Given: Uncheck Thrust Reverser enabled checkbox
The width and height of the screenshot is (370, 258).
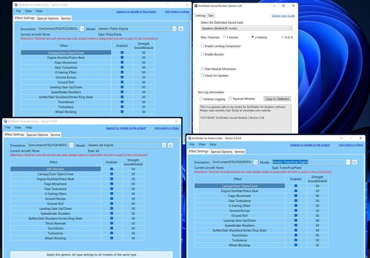Looking at the screenshot, I should click(x=111, y=223).
